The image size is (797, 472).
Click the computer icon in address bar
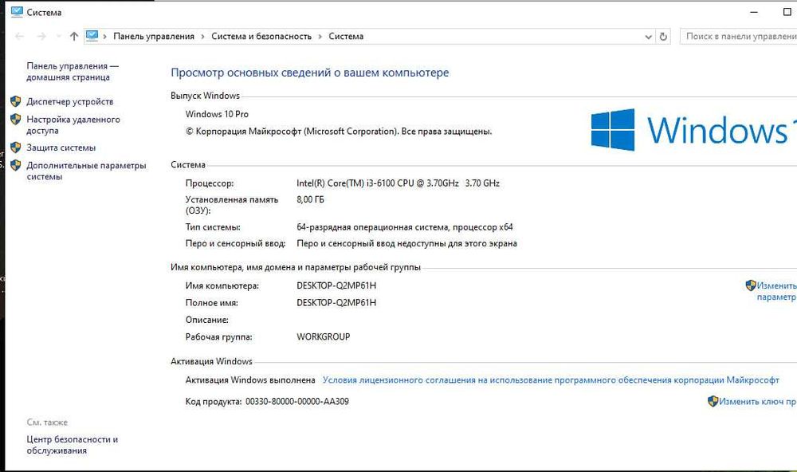[92, 36]
